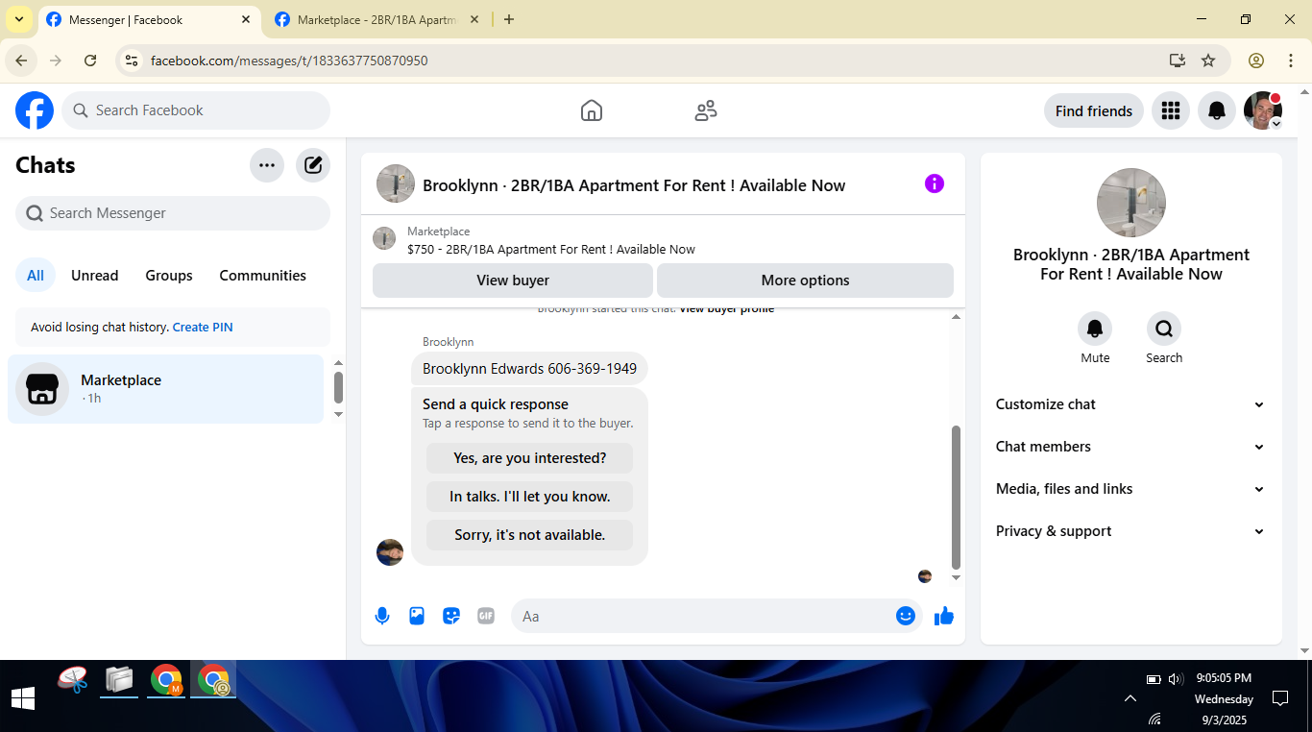Select the Communities filter

coord(263,276)
